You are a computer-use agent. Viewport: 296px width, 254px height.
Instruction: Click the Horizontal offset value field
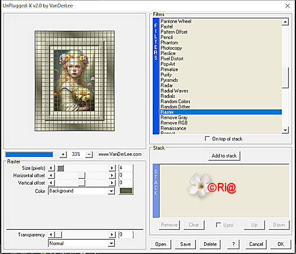126,175
